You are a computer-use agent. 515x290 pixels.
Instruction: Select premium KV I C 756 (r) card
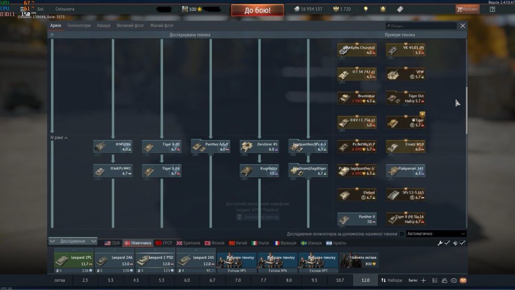[357, 123]
